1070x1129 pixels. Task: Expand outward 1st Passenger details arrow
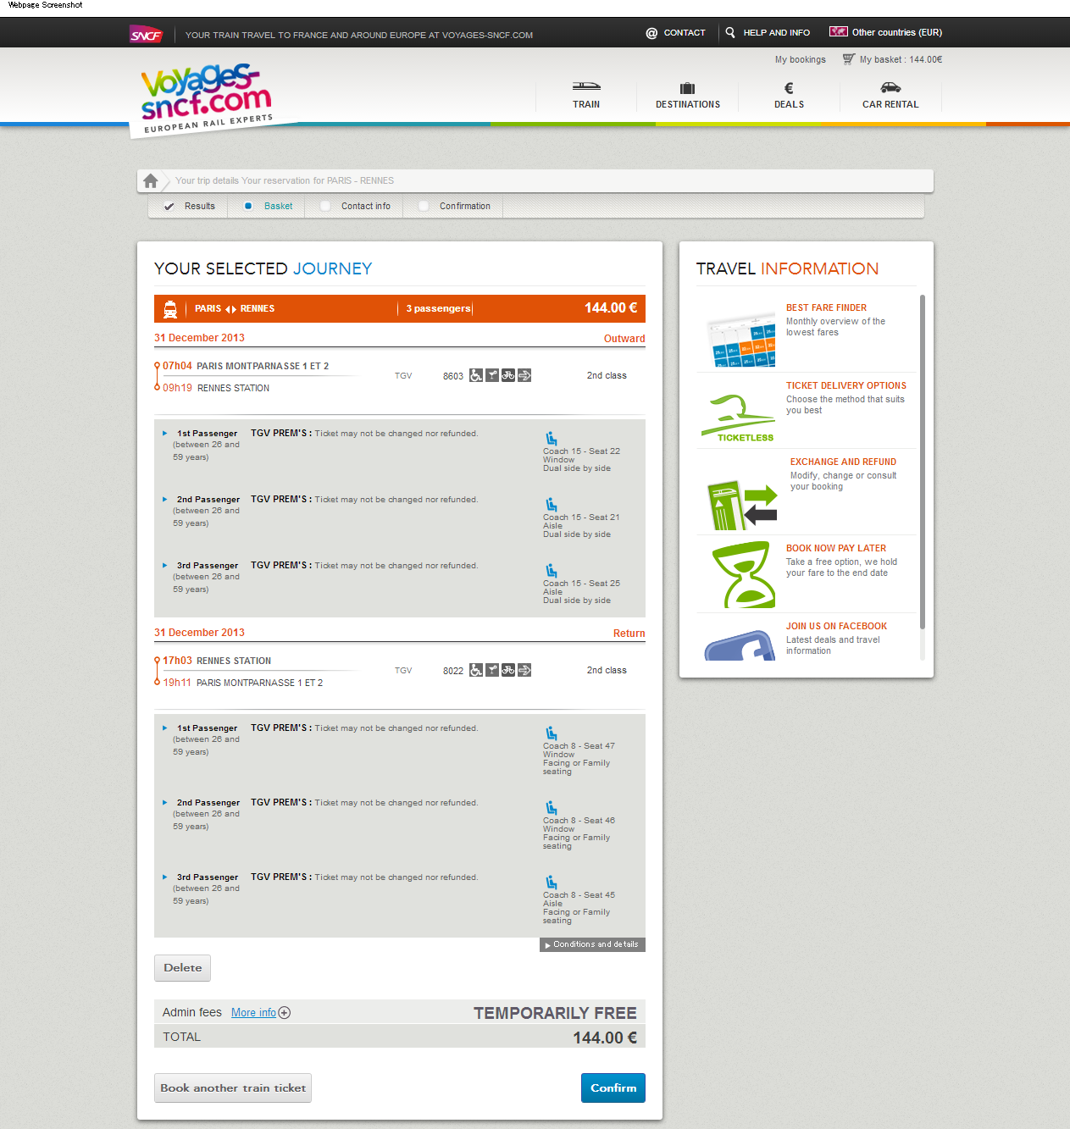165,434
